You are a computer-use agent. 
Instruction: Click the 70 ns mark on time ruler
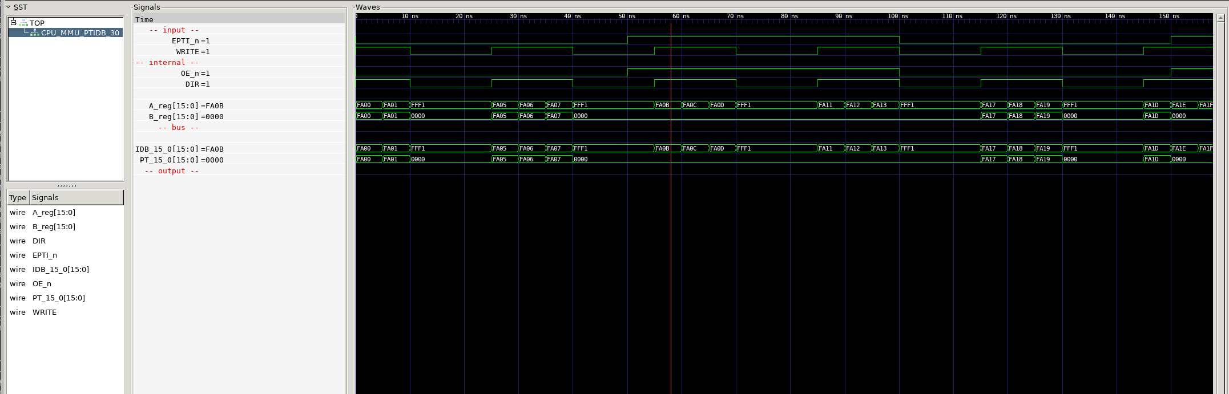coord(735,17)
